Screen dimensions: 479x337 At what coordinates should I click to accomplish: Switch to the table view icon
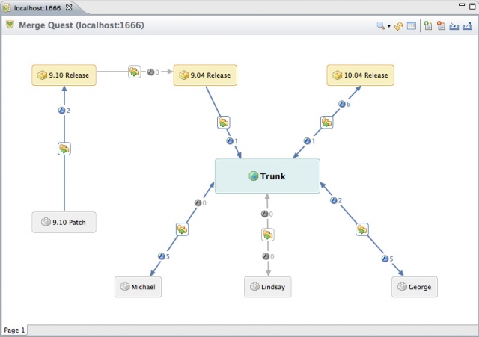(x=412, y=25)
